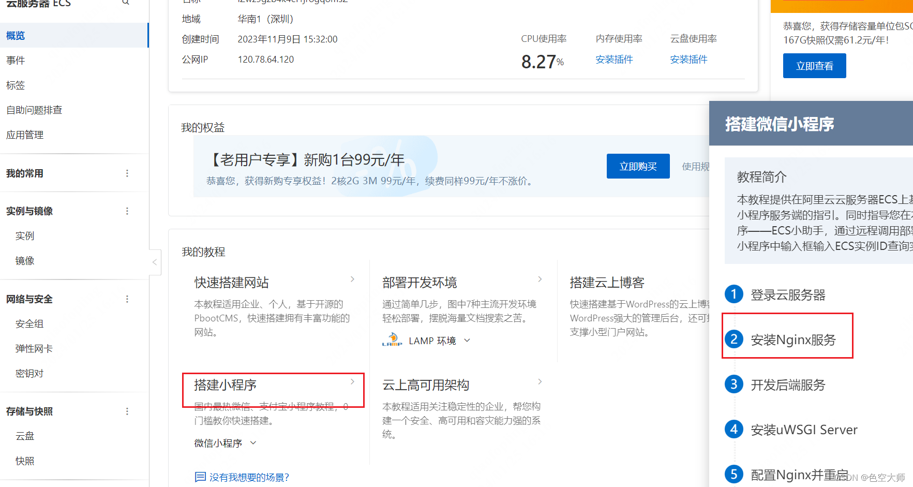Open the 搭建小程序 tutorial

[225, 385]
